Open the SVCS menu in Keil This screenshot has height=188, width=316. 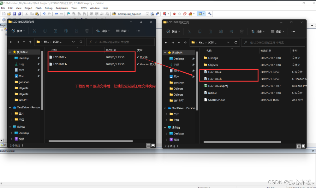(84, 8)
